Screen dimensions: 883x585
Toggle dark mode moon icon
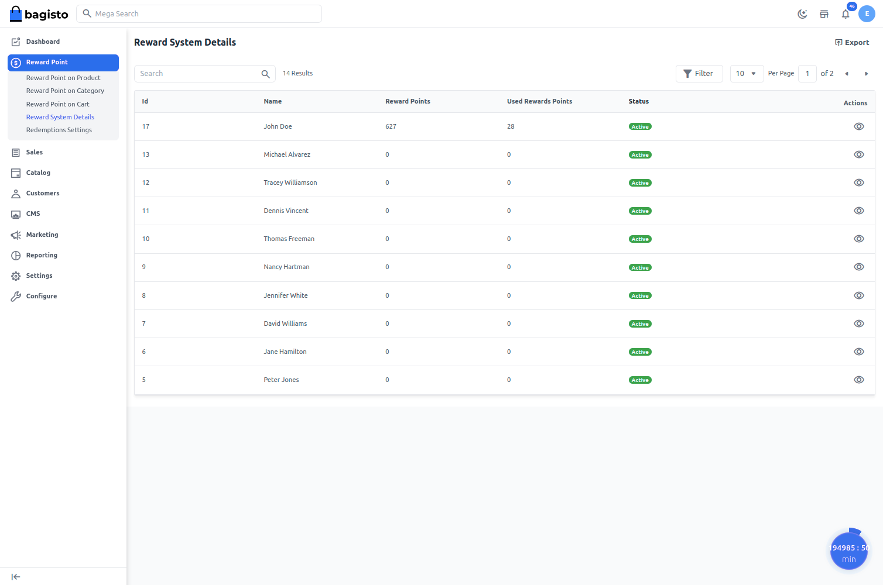point(802,14)
